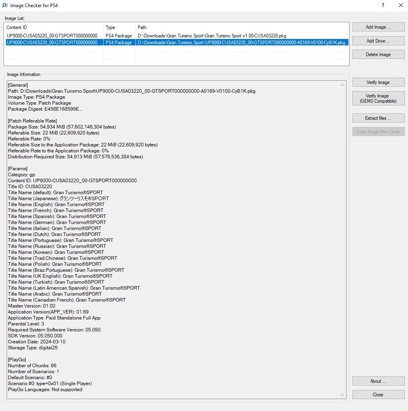
Task: Click the scroll down arrow in Image Information
Action: [x=342, y=395]
